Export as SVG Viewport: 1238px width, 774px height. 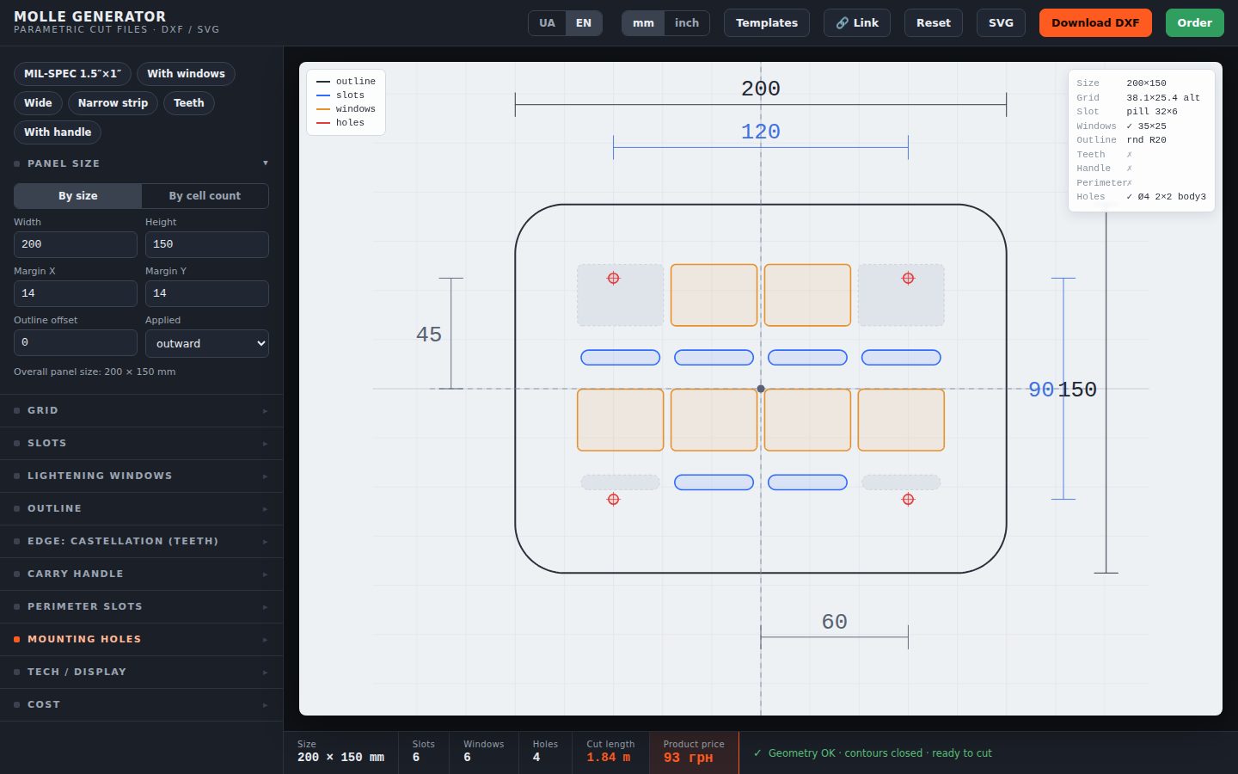point(1001,23)
